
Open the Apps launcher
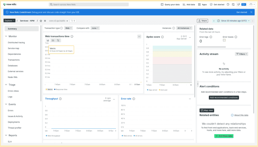(202, 5)
